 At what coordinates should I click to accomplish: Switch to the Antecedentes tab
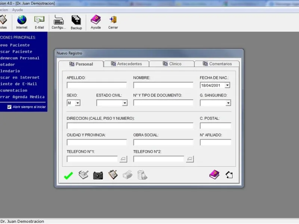pos(126,64)
